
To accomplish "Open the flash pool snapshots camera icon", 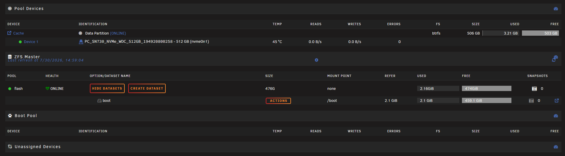I will (534, 89).
